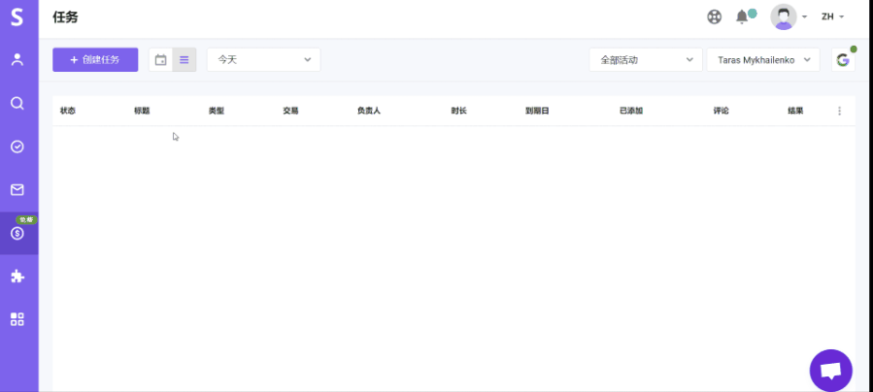Open the tasks checkmark icon in sidebar

(x=17, y=147)
